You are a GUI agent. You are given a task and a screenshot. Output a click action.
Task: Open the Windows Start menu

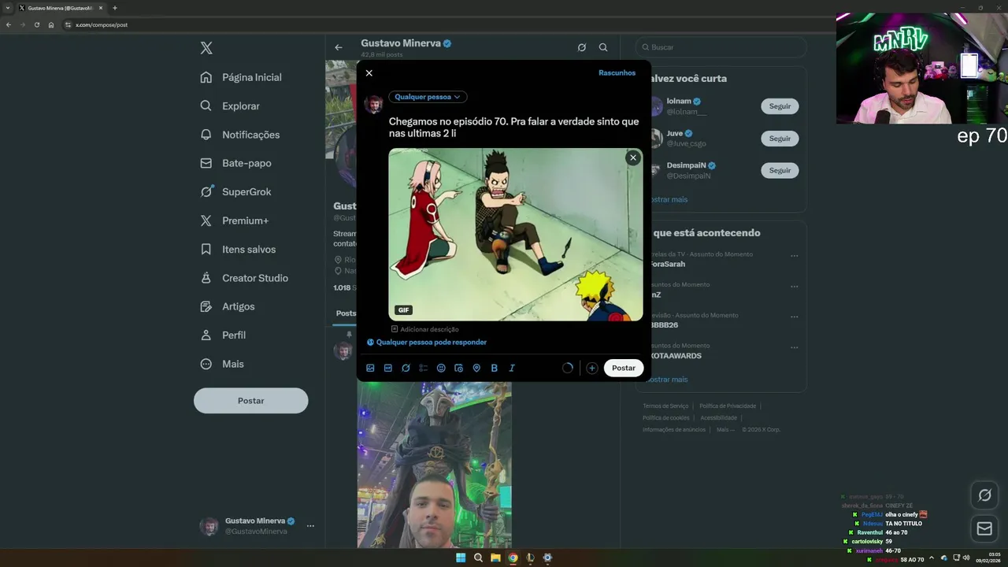[461, 558]
